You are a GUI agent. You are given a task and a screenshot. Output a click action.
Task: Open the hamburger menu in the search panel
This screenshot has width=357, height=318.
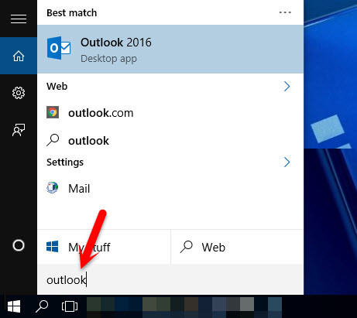pyautogui.click(x=19, y=19)
